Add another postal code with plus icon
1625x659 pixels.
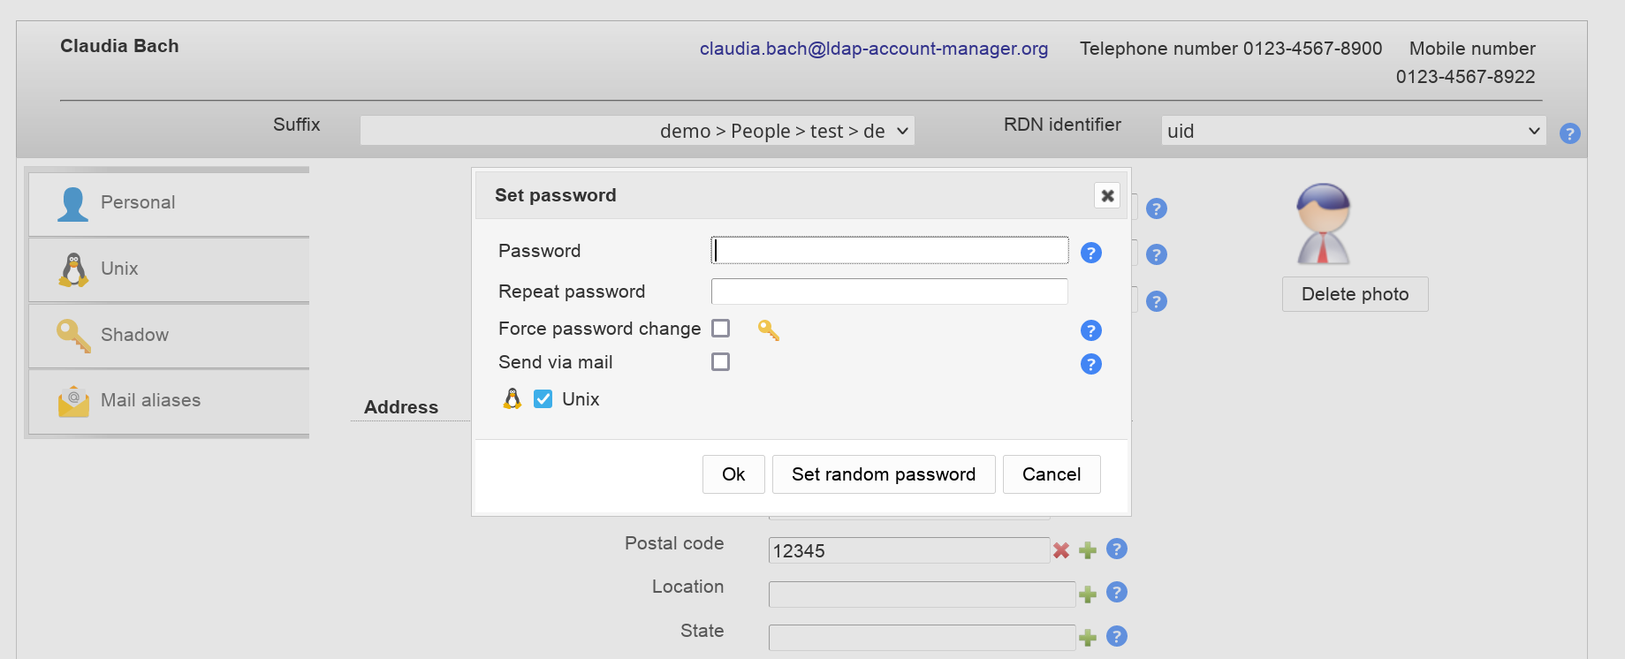pyautogui.click(x=1088, y=550)
